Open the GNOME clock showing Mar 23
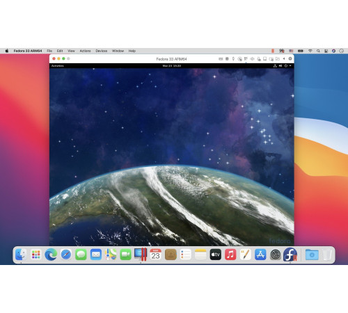Viewport: 348px width, 313px height. coord(172,66)
